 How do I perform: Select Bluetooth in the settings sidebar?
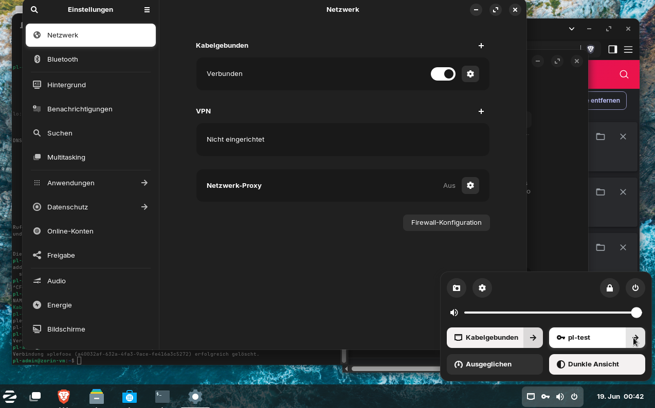coord(90,60)
